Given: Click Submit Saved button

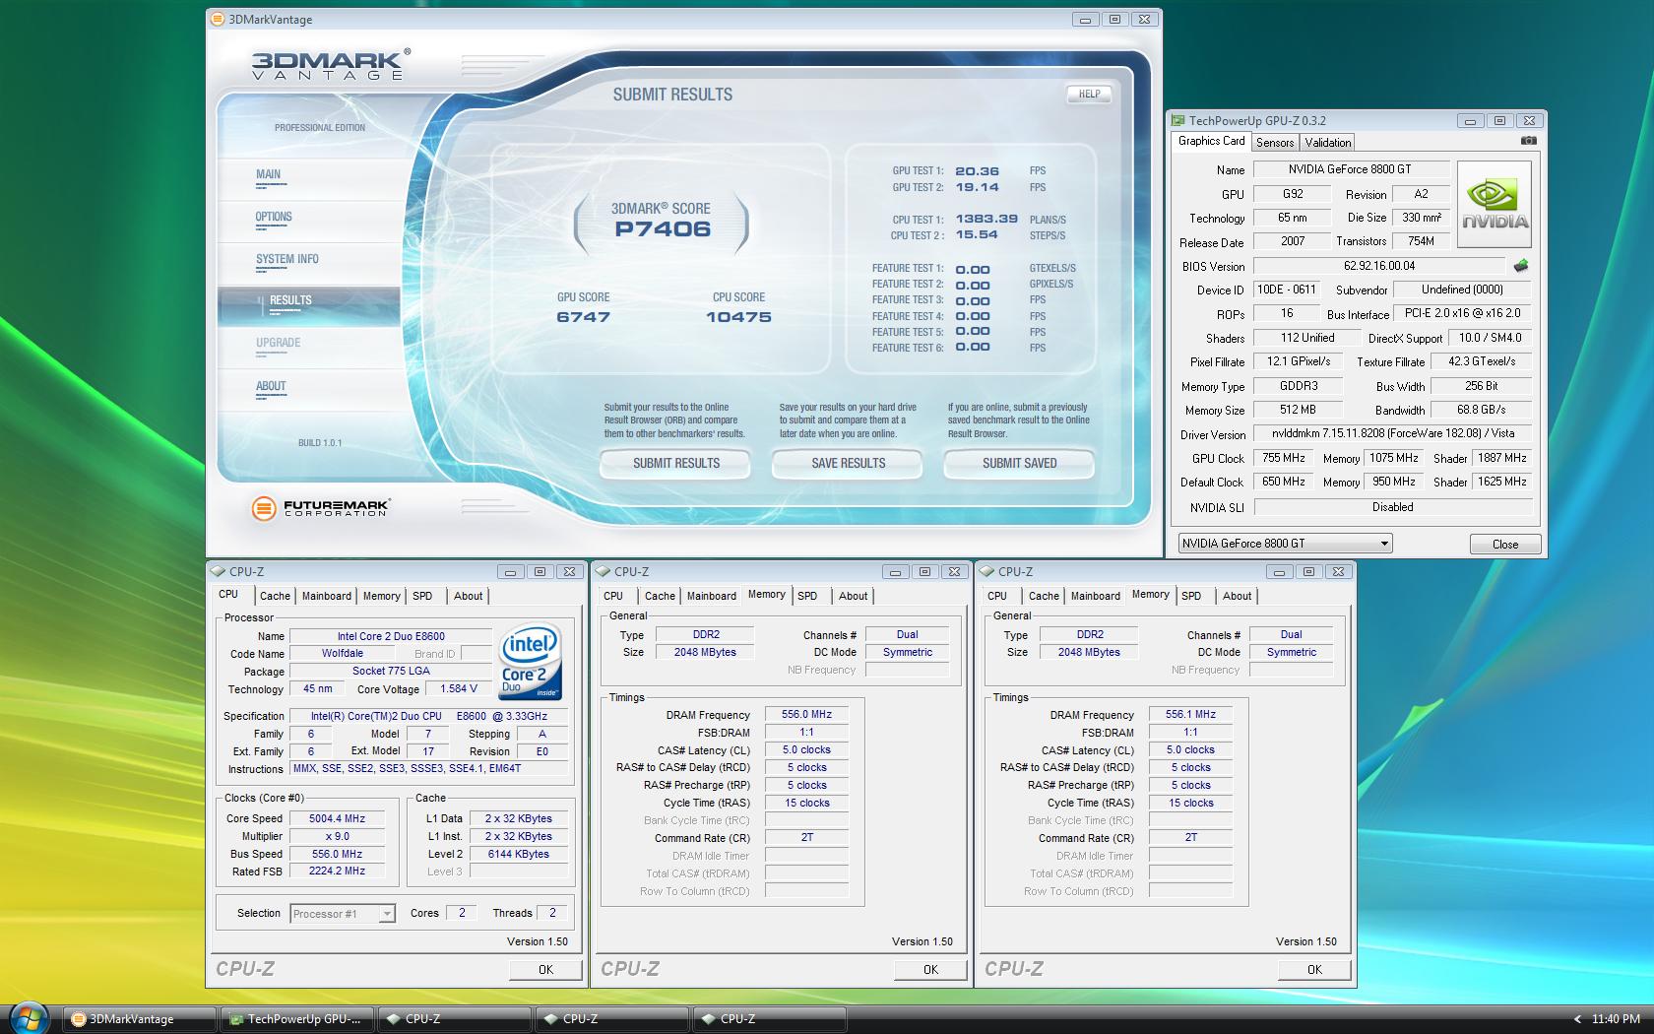Looking at the screenshot, I should [1019, 463].
